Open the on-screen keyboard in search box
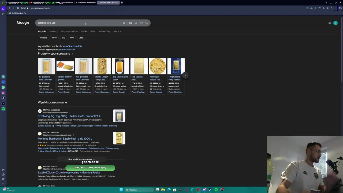 (131, 23)
